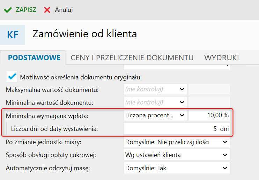Open Maksymalna wartość dokumentu dropdown

[155, 89]
